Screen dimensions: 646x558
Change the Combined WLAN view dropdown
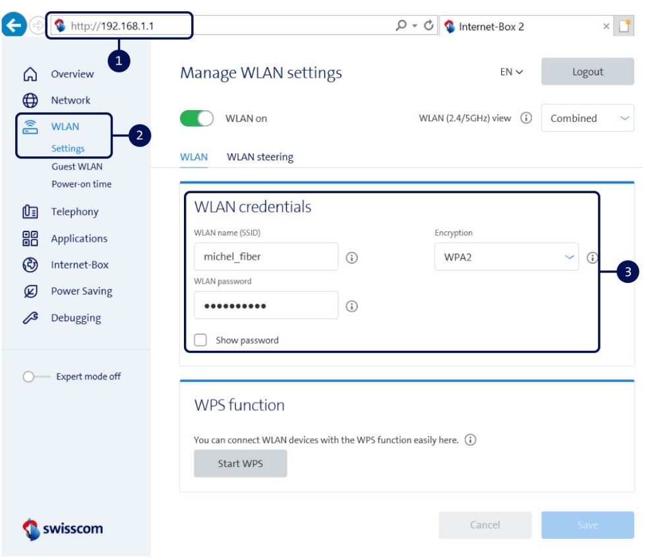(587, 118)
